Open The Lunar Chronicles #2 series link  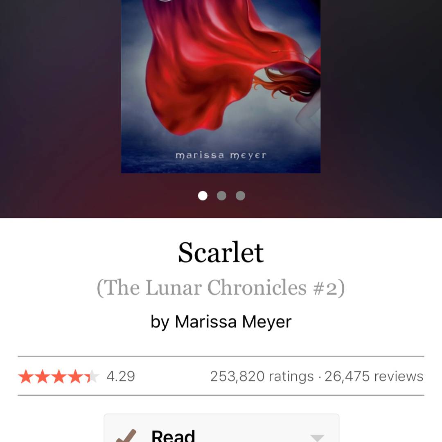pos(221,288)
